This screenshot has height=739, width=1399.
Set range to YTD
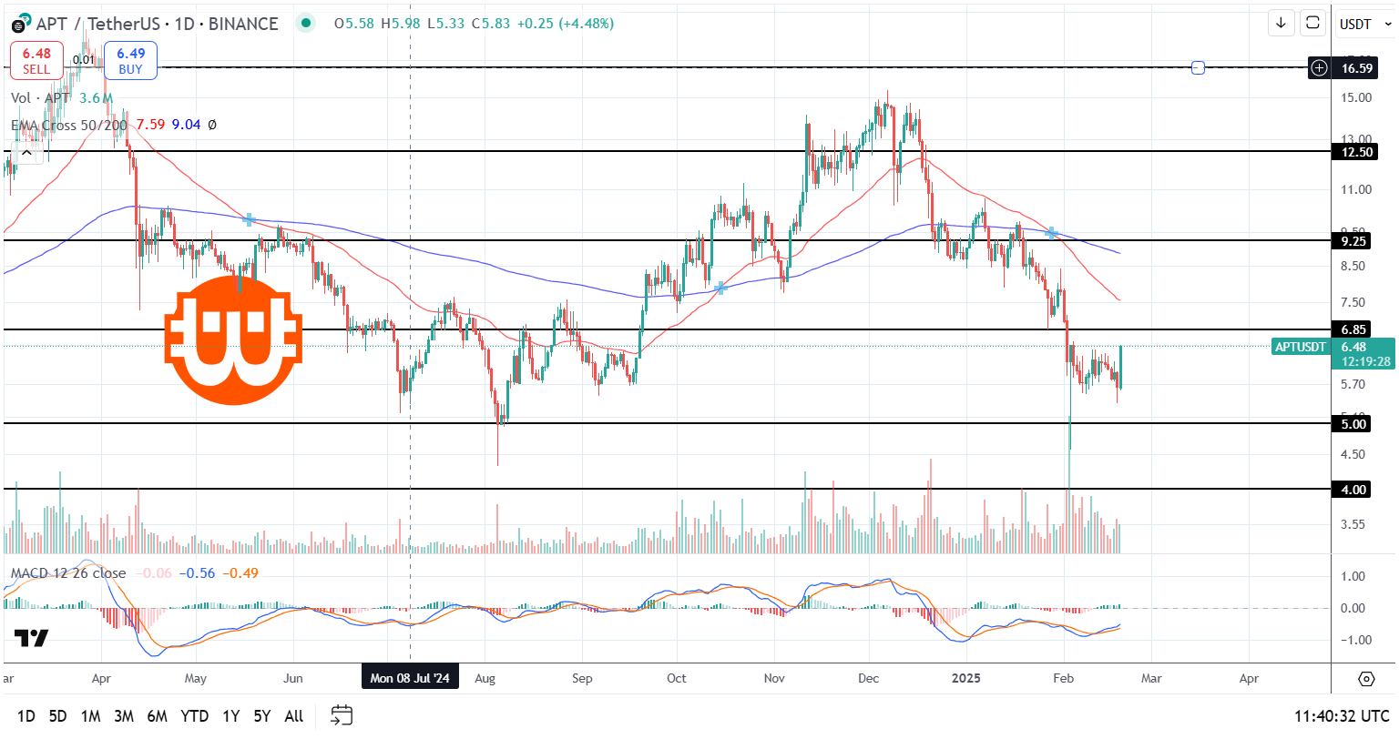click(195, 716)
